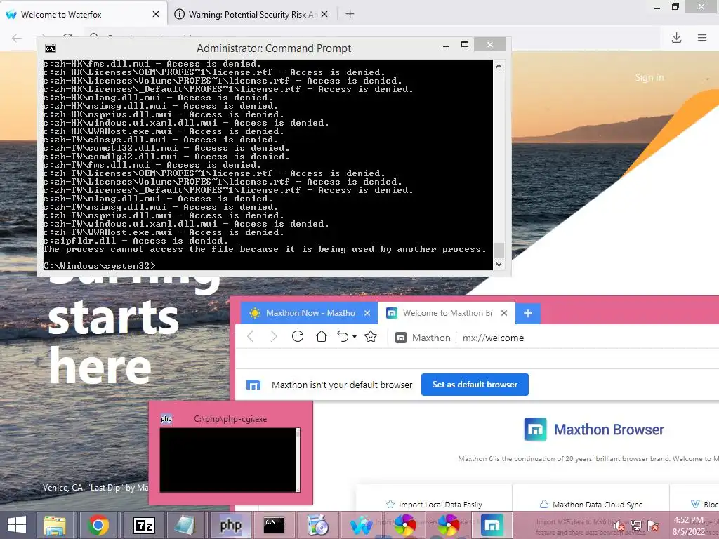
Task: Click the Maxthon Browser logo
Action: point(594,430)
